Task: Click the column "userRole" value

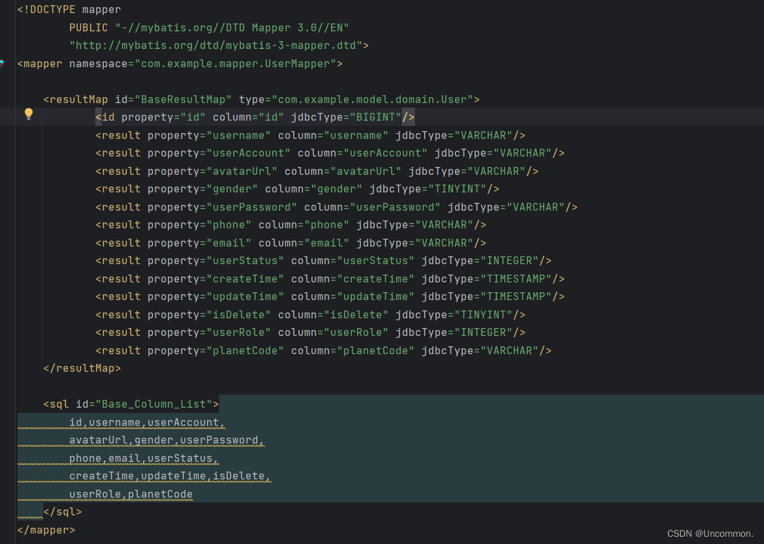Action: point(356,333)
